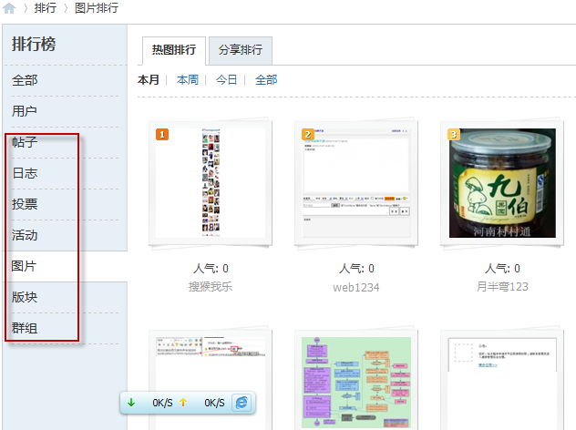Open user 搜猴我乐 profile
This screenshot has height=430, width=576.
point(211,286)
